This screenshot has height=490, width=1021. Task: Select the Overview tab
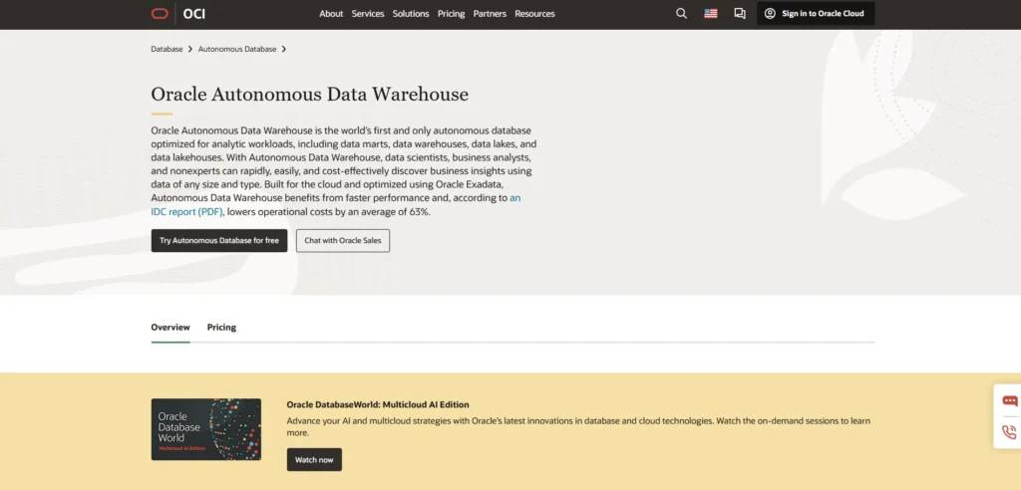[x=170, y=328]
